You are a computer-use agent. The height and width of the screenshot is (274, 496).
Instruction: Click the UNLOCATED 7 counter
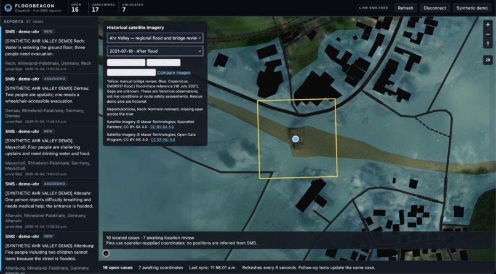[x=132, y=8]
